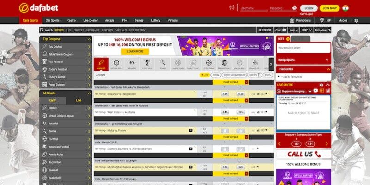The image size is (370, 185).
Task: Toggle password visibility eye icon
Action: click(295, 8)
